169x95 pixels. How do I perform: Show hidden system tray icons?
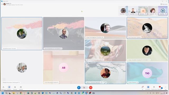pos(148,93)
